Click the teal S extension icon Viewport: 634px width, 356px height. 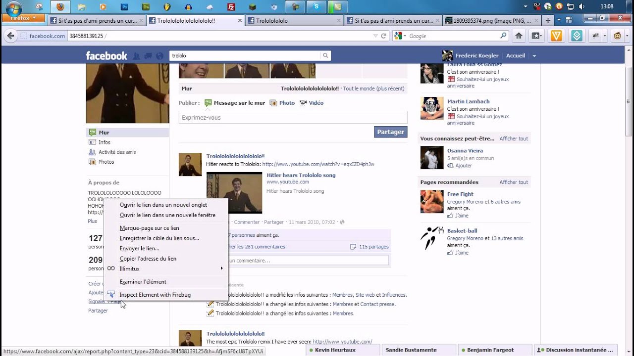(576, 36)
